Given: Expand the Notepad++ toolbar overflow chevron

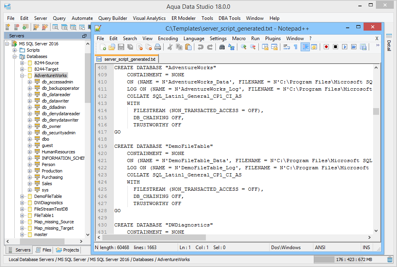Looking at the screenshot, I should [x=378, y=45].
